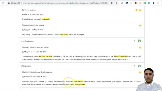The image size is (162, 91).
Task: Open the blue checkmark browser extension
Action: 127,3
